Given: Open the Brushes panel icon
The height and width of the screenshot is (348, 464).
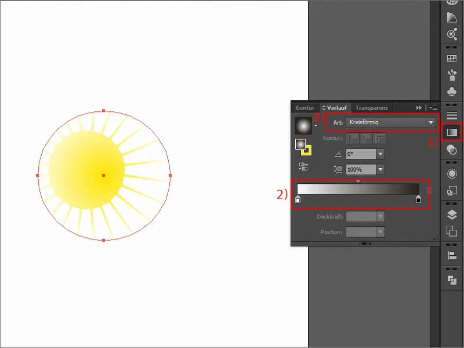Looking at the screenshot, I should pyautogui.click(x=452, y=75).
